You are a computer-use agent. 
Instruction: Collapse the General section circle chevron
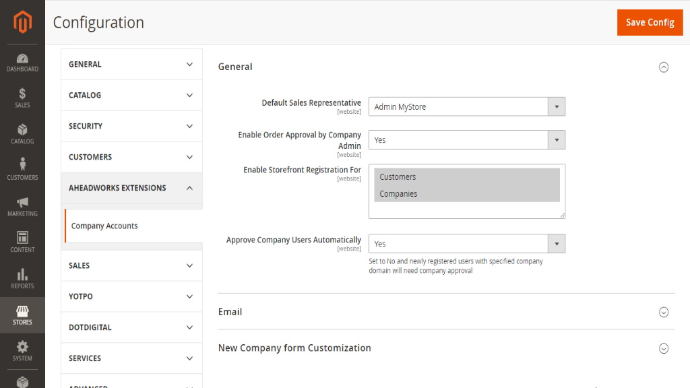click(664, 67)
